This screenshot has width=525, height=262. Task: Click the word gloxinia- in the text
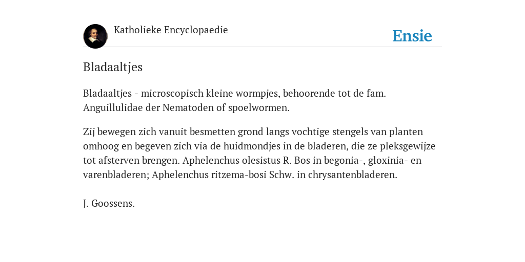coord(388,161)
